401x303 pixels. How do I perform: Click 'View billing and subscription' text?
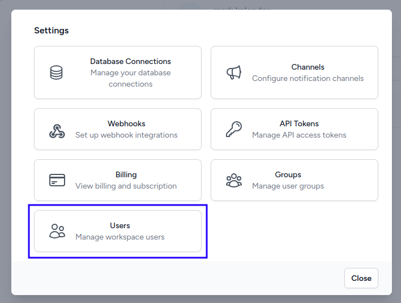coord(126,186)
